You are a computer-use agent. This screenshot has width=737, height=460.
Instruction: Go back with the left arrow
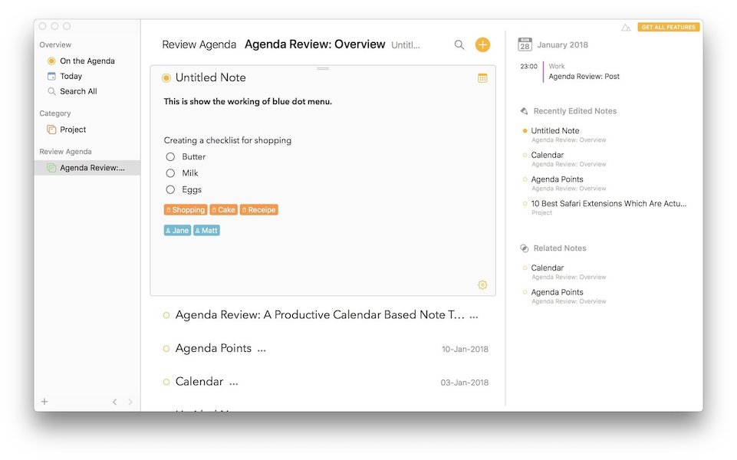click(x=115, y=402)
